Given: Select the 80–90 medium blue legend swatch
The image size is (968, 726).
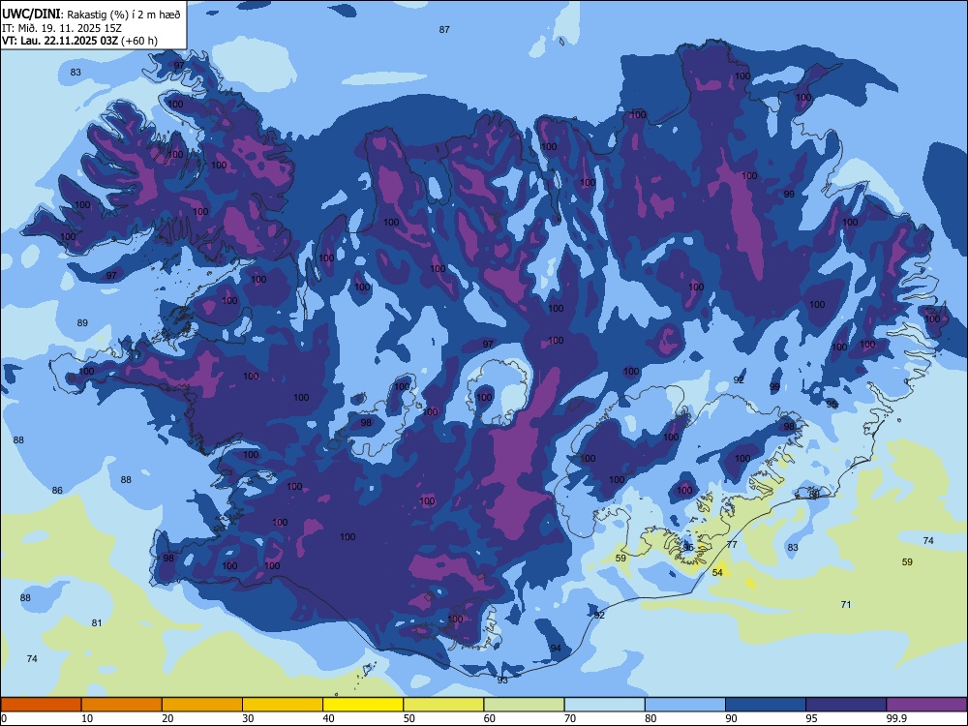Looking at the screenshot, I should pyautogui.click(x=685, y=705).
